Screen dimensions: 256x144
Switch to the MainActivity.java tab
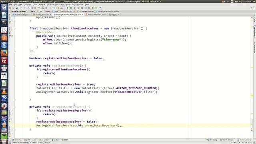pos(22,14)
